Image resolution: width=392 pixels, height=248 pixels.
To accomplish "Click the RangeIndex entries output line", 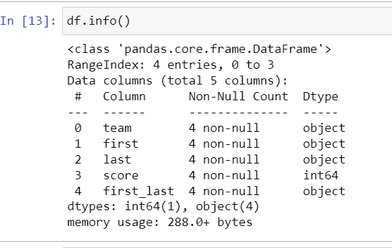I will [x=171, y=65].
